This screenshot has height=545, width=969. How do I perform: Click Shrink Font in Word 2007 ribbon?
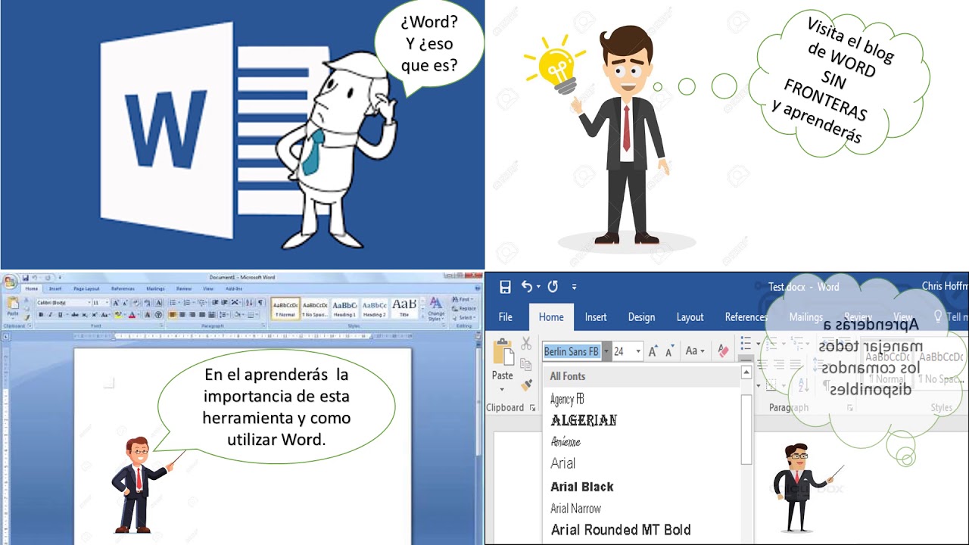pos(125,303)
